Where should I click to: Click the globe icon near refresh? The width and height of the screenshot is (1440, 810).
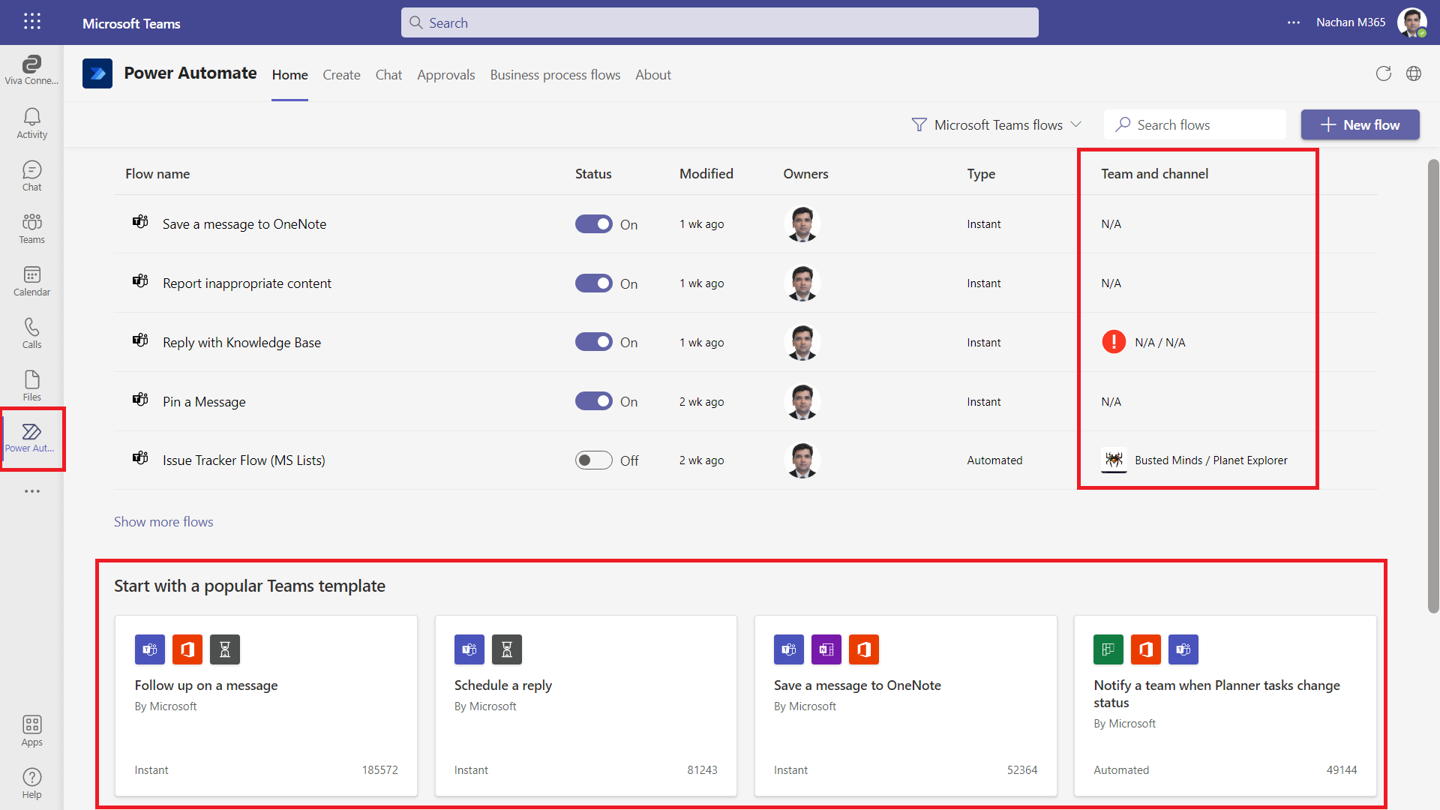coord(1414,73)
